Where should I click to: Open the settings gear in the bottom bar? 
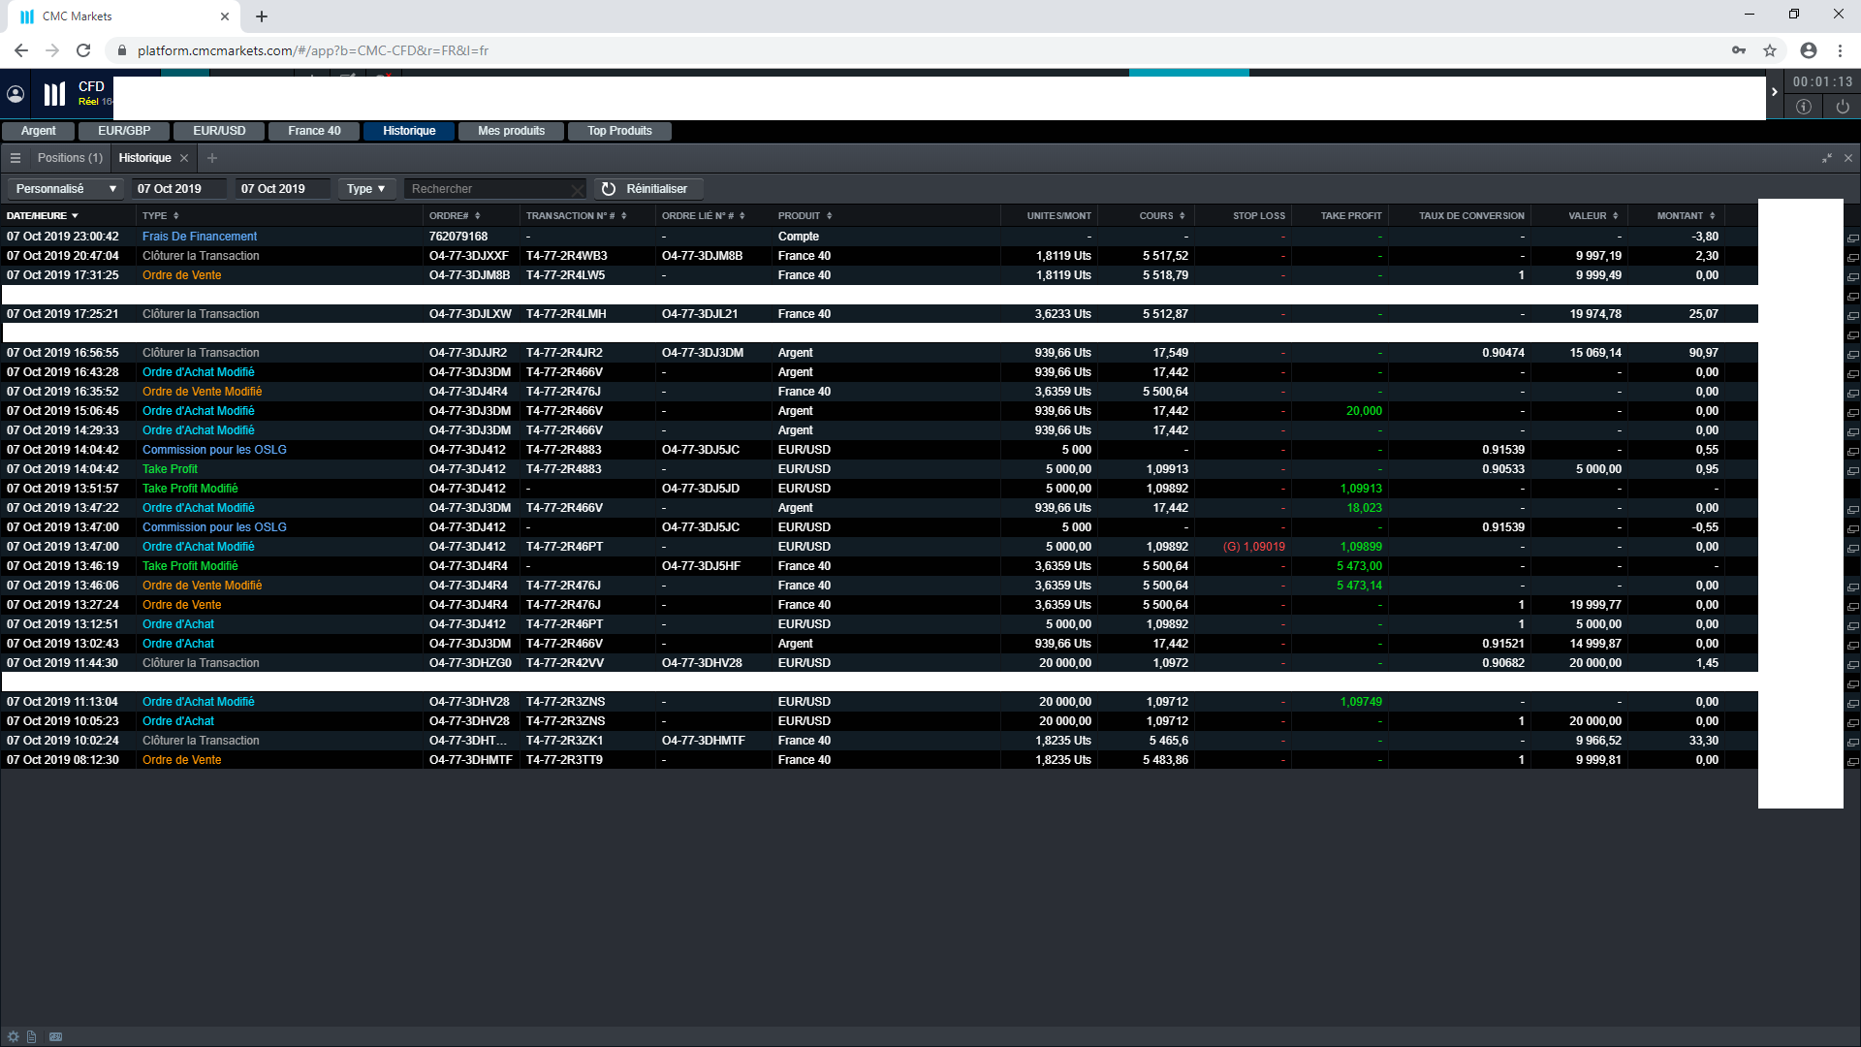click(13, 1036)
